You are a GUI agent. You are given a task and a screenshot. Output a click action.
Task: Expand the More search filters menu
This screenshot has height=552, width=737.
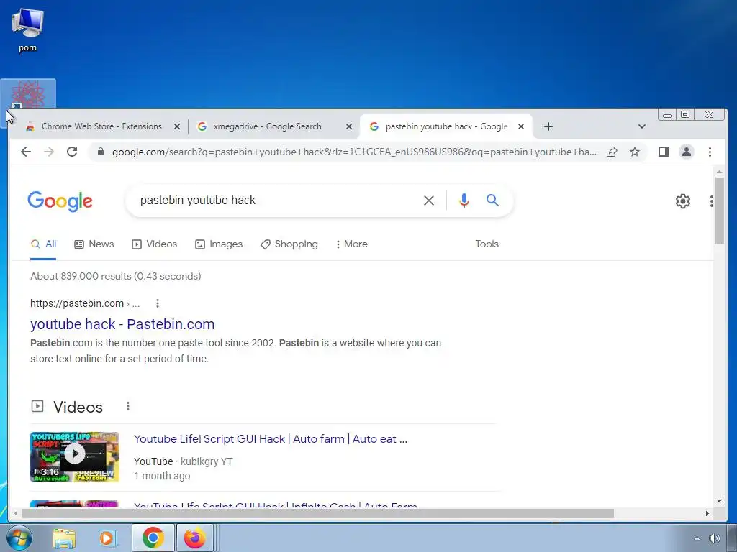point(351,244)
